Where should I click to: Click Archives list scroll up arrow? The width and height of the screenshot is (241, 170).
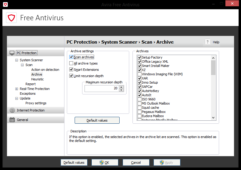pos(213,58)
